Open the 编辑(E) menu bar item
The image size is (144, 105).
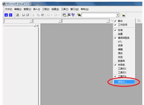pyautogui.click(x=18, y=9)
